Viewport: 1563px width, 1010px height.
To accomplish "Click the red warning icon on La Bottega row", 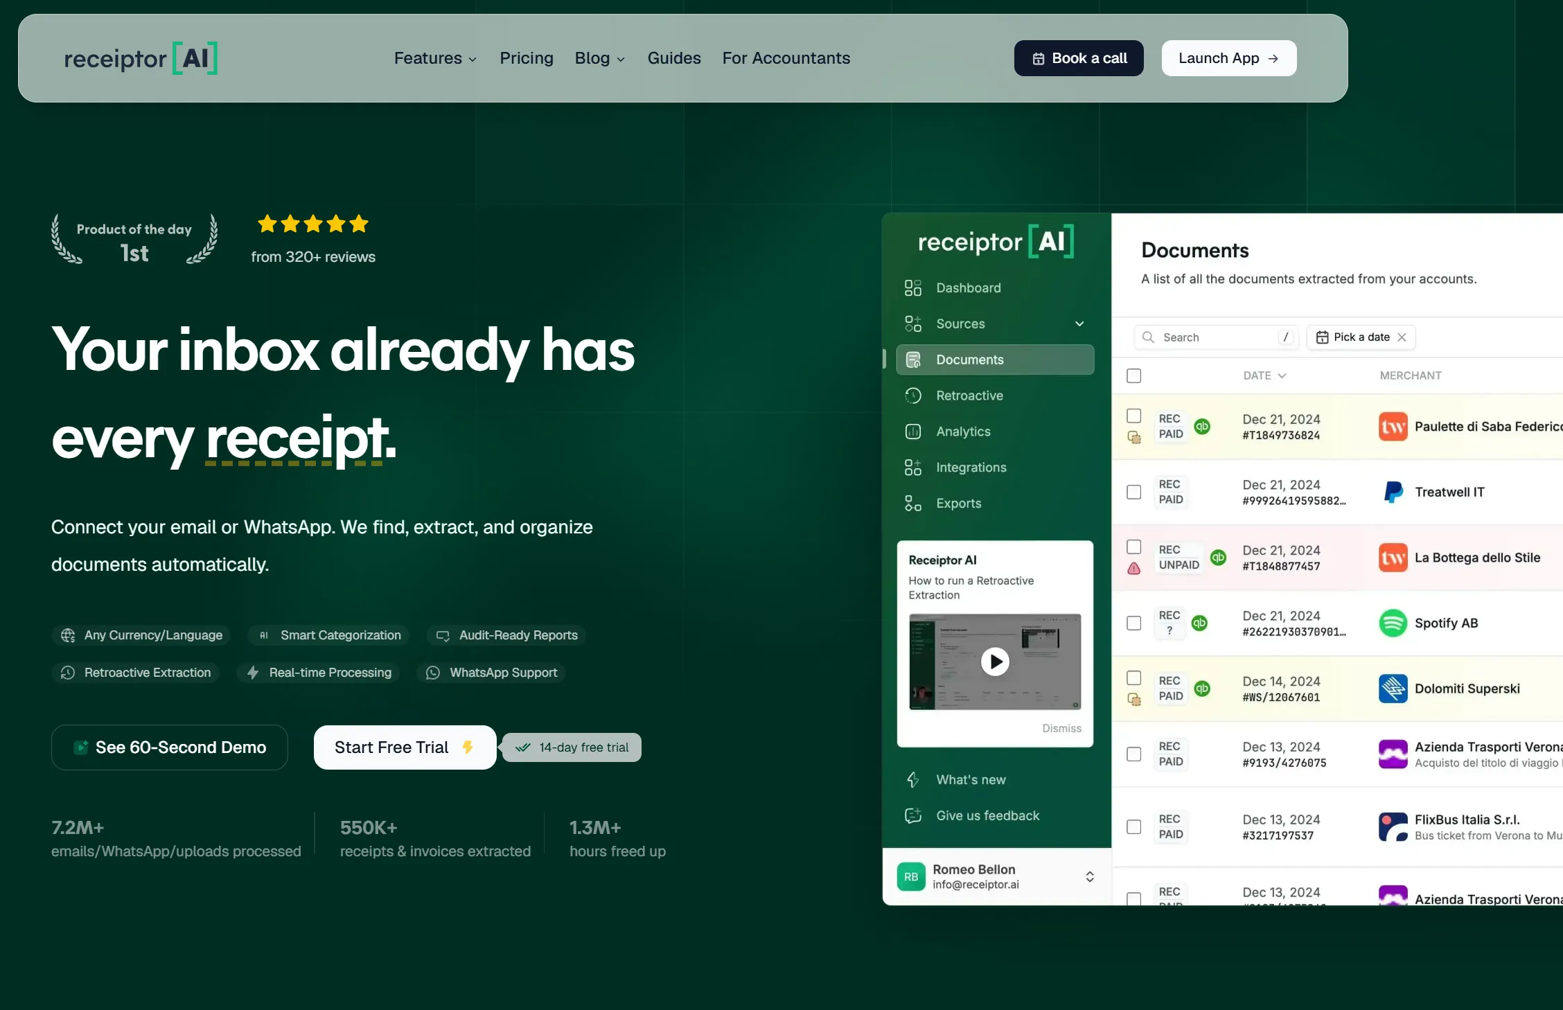I will click(x=1134, y=569).
